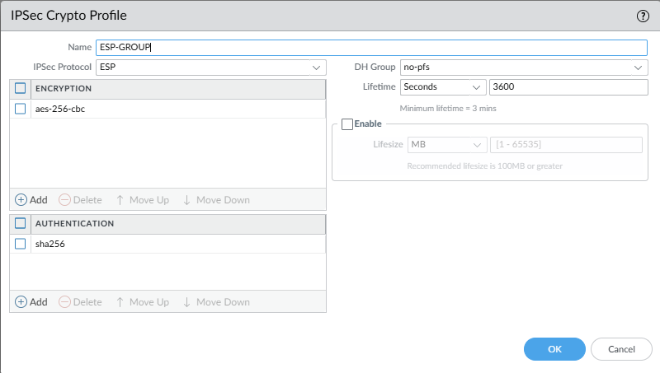The width and height of the screenshot is (660, 373).
Task: Check the aes-256-cbc encryption checkbox
Action: (21, 109)
